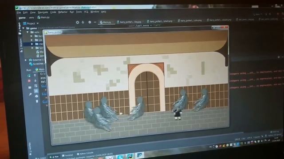Toggle the pin tab icon in Run panel
Screen dimensions: 284x159
point(30,94)
